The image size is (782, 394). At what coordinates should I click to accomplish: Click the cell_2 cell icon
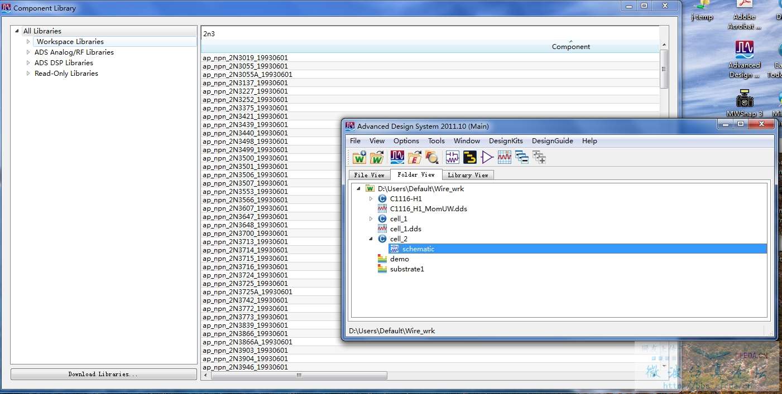[382, 239]
